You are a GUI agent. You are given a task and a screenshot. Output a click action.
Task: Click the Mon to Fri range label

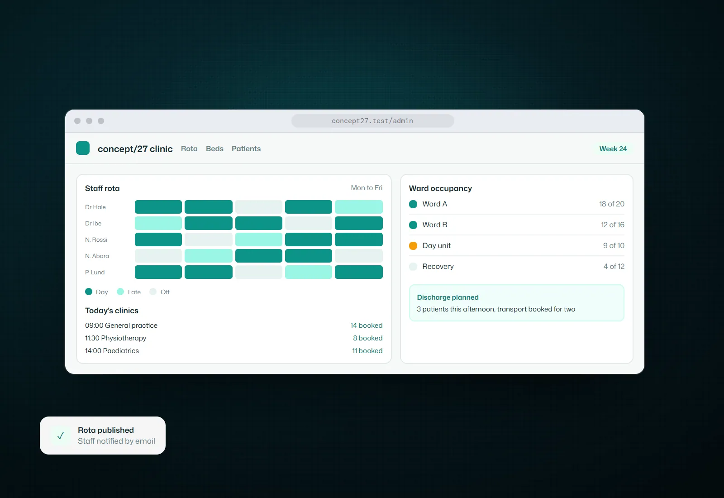[367, 188]
